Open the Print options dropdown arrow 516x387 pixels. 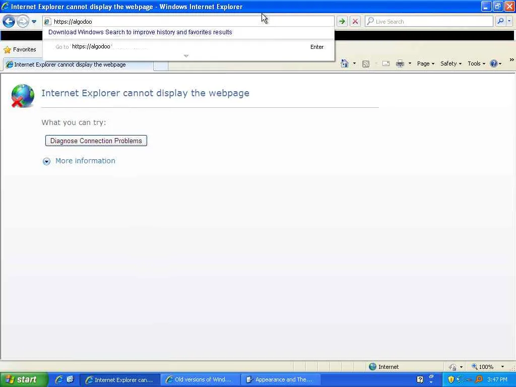410,63
